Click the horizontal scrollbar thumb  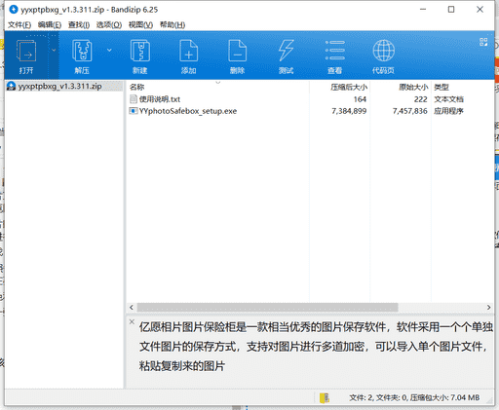click(x=267, y=307)
